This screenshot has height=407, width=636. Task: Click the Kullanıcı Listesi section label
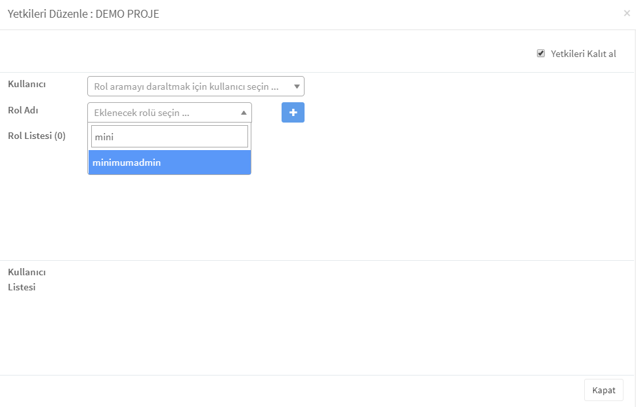(x=27, y=279)
